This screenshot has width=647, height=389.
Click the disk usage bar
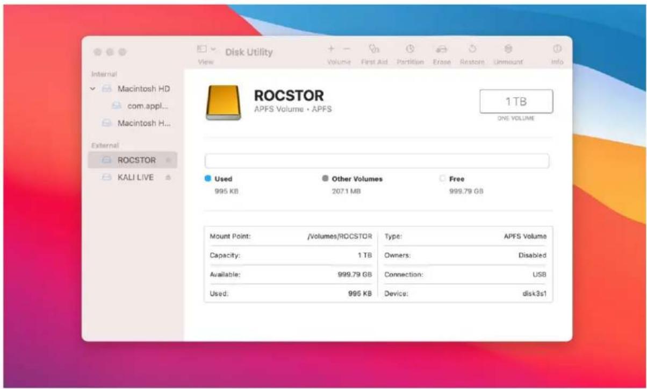pyautogui.click(x=377, y=161)
